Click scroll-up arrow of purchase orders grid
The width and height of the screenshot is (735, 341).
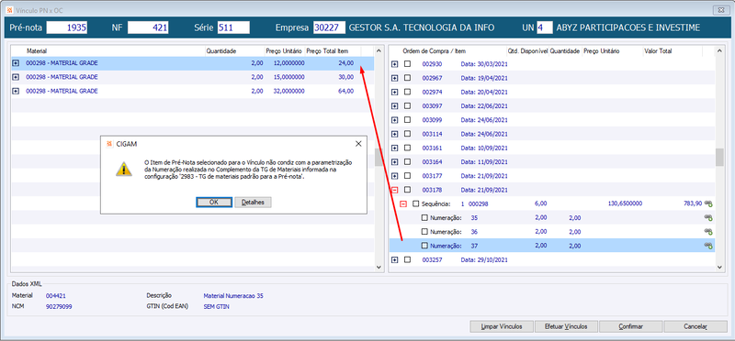719,50
